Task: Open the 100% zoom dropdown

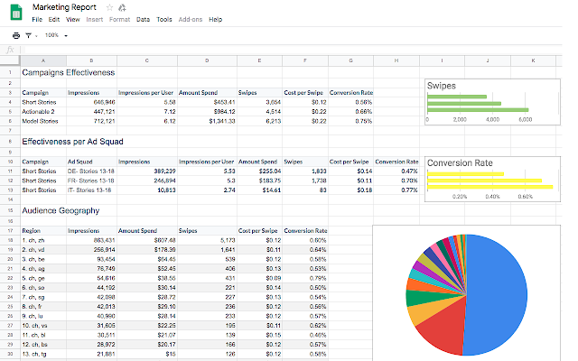Action: pyautogui.click(x=56, y=35)
